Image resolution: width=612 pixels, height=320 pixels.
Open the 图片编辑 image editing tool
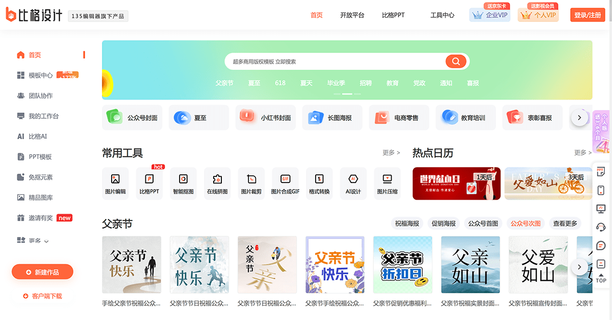pyautogui.click(x=115, y=183)
